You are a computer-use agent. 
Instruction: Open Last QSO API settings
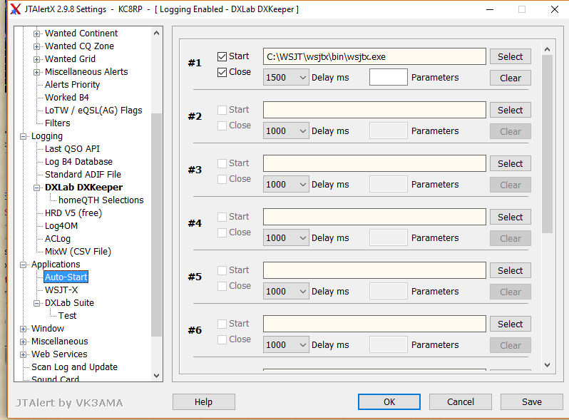pos(72,149)
